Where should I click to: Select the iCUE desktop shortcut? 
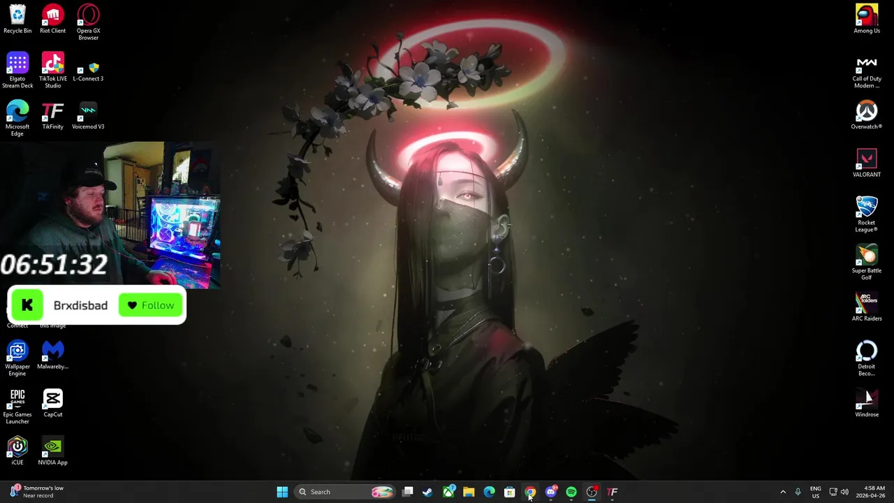[17, 451]
